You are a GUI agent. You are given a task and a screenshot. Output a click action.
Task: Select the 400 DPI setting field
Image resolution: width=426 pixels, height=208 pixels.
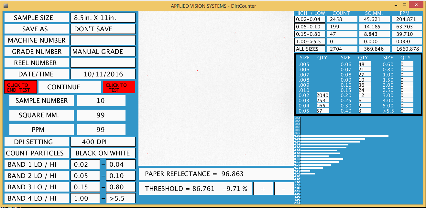click(103, 142)
